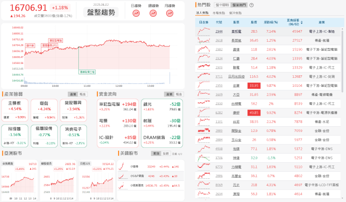The width and height of the screenshot is (346, 202).
Task: Click the 盤整趨勢 trend label
Action: click(101, 12)
